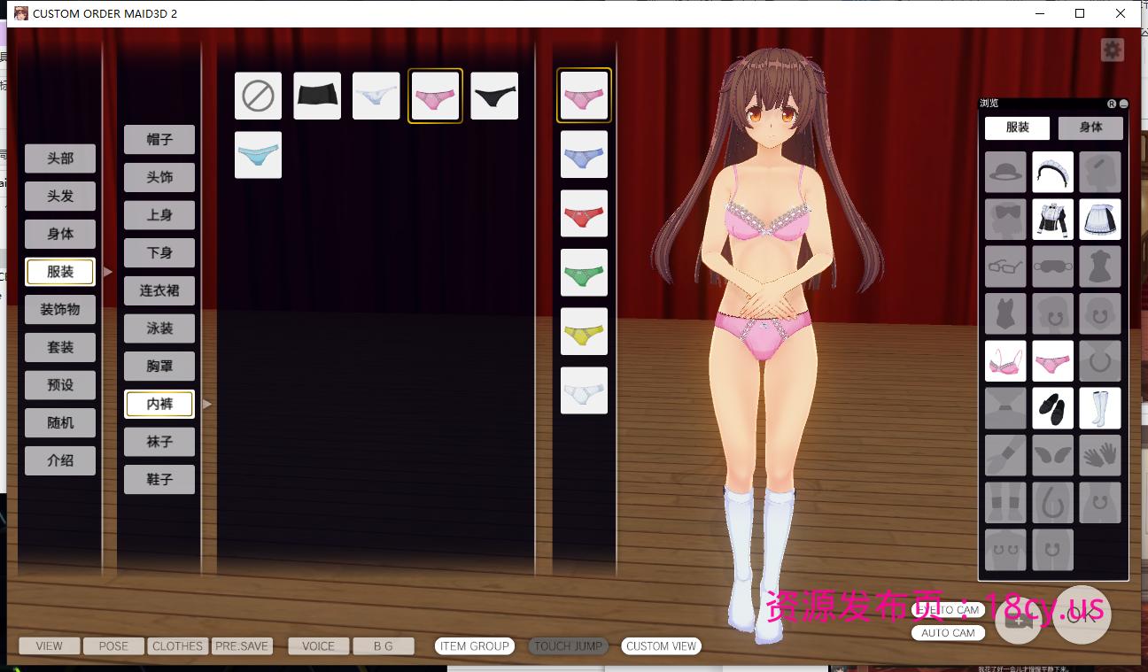Viewport: 1148px width, 672px height.
Task: Select the leg band accessory slot icon
Action: (1005, 502)
